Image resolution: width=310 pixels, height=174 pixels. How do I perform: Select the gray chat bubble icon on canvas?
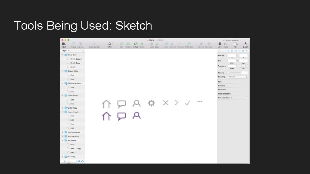coord(121,104)
